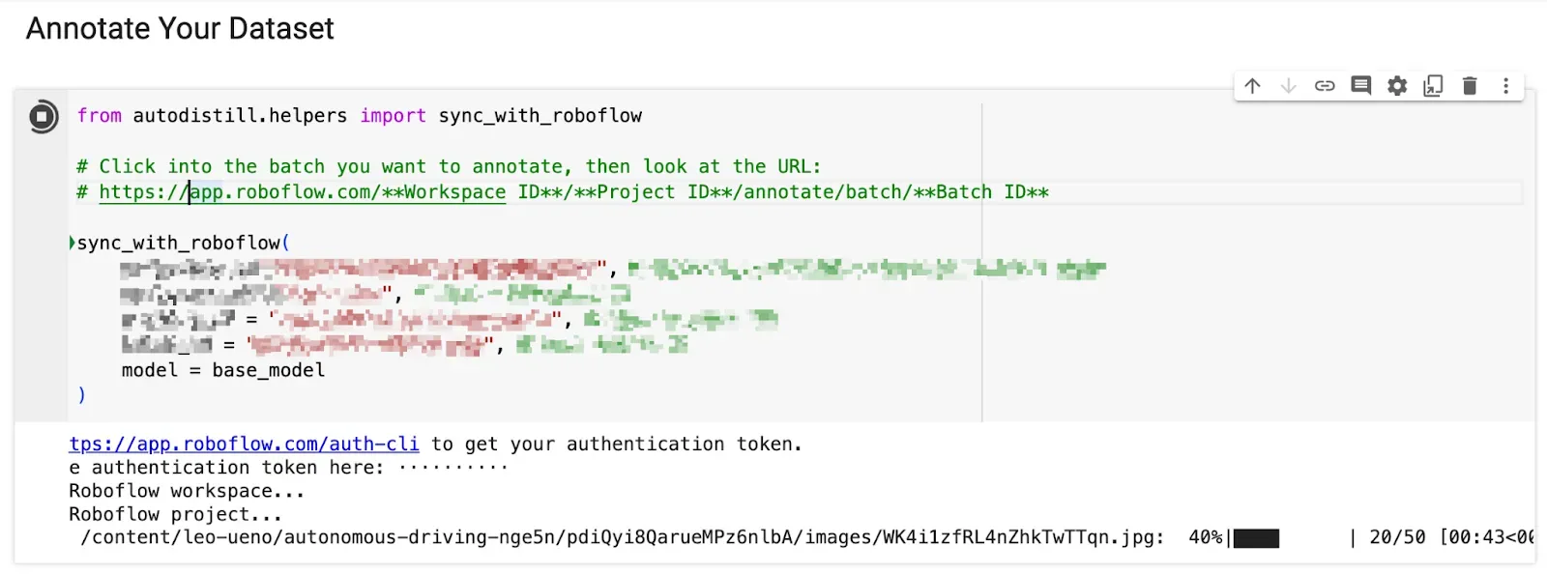1547x575 pixels.
Task: Click the import statement on the first line
Action: point(393,115)
